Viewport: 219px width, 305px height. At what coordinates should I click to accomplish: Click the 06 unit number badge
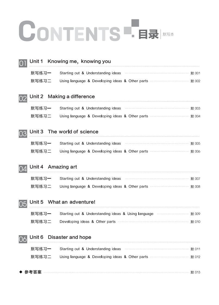[23, 239]
